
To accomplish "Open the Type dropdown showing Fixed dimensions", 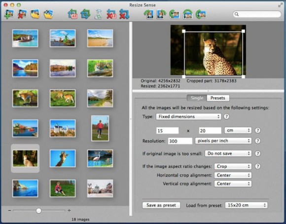I will point(188,116).
